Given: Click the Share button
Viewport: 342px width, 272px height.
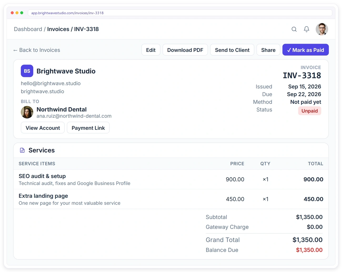Looking at the screenshot, I should pyautogui.click(x=268, y=50).
